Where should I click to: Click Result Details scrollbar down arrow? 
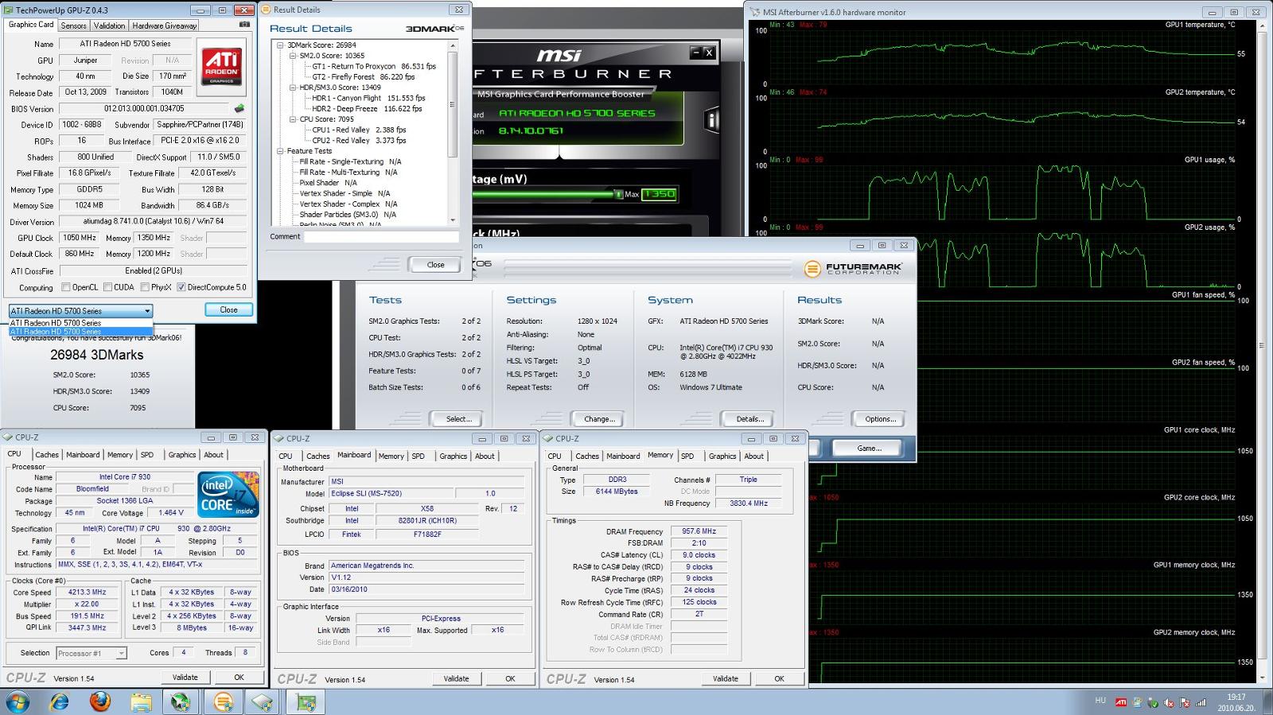click(x=453, y=220)
